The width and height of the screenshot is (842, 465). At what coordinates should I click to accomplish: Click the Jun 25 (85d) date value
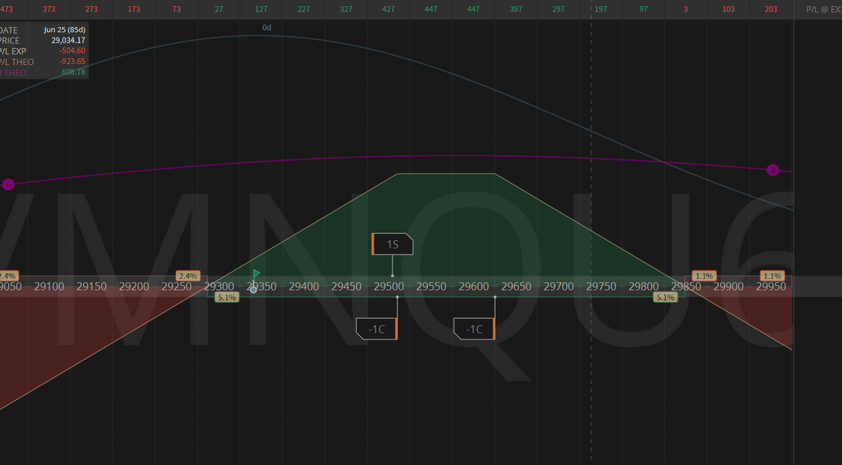(64, 30)
